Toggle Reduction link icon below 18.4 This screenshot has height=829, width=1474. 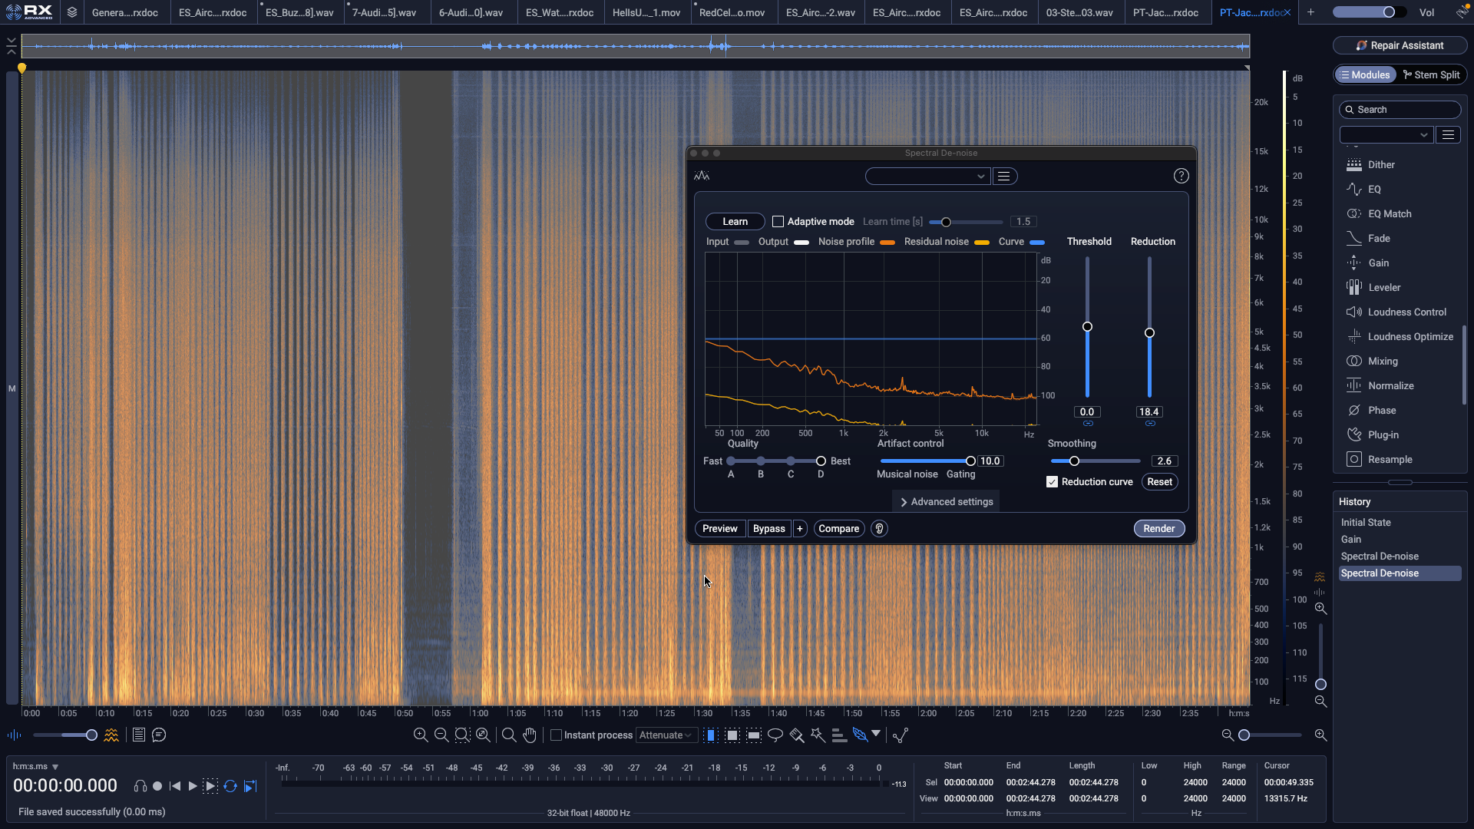tap(1150, 424)
